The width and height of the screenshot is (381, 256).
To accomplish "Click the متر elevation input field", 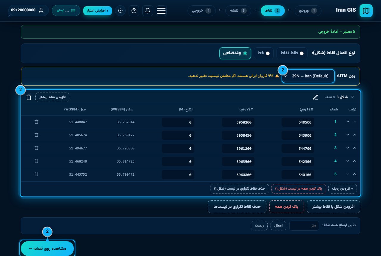I will 304,226.
